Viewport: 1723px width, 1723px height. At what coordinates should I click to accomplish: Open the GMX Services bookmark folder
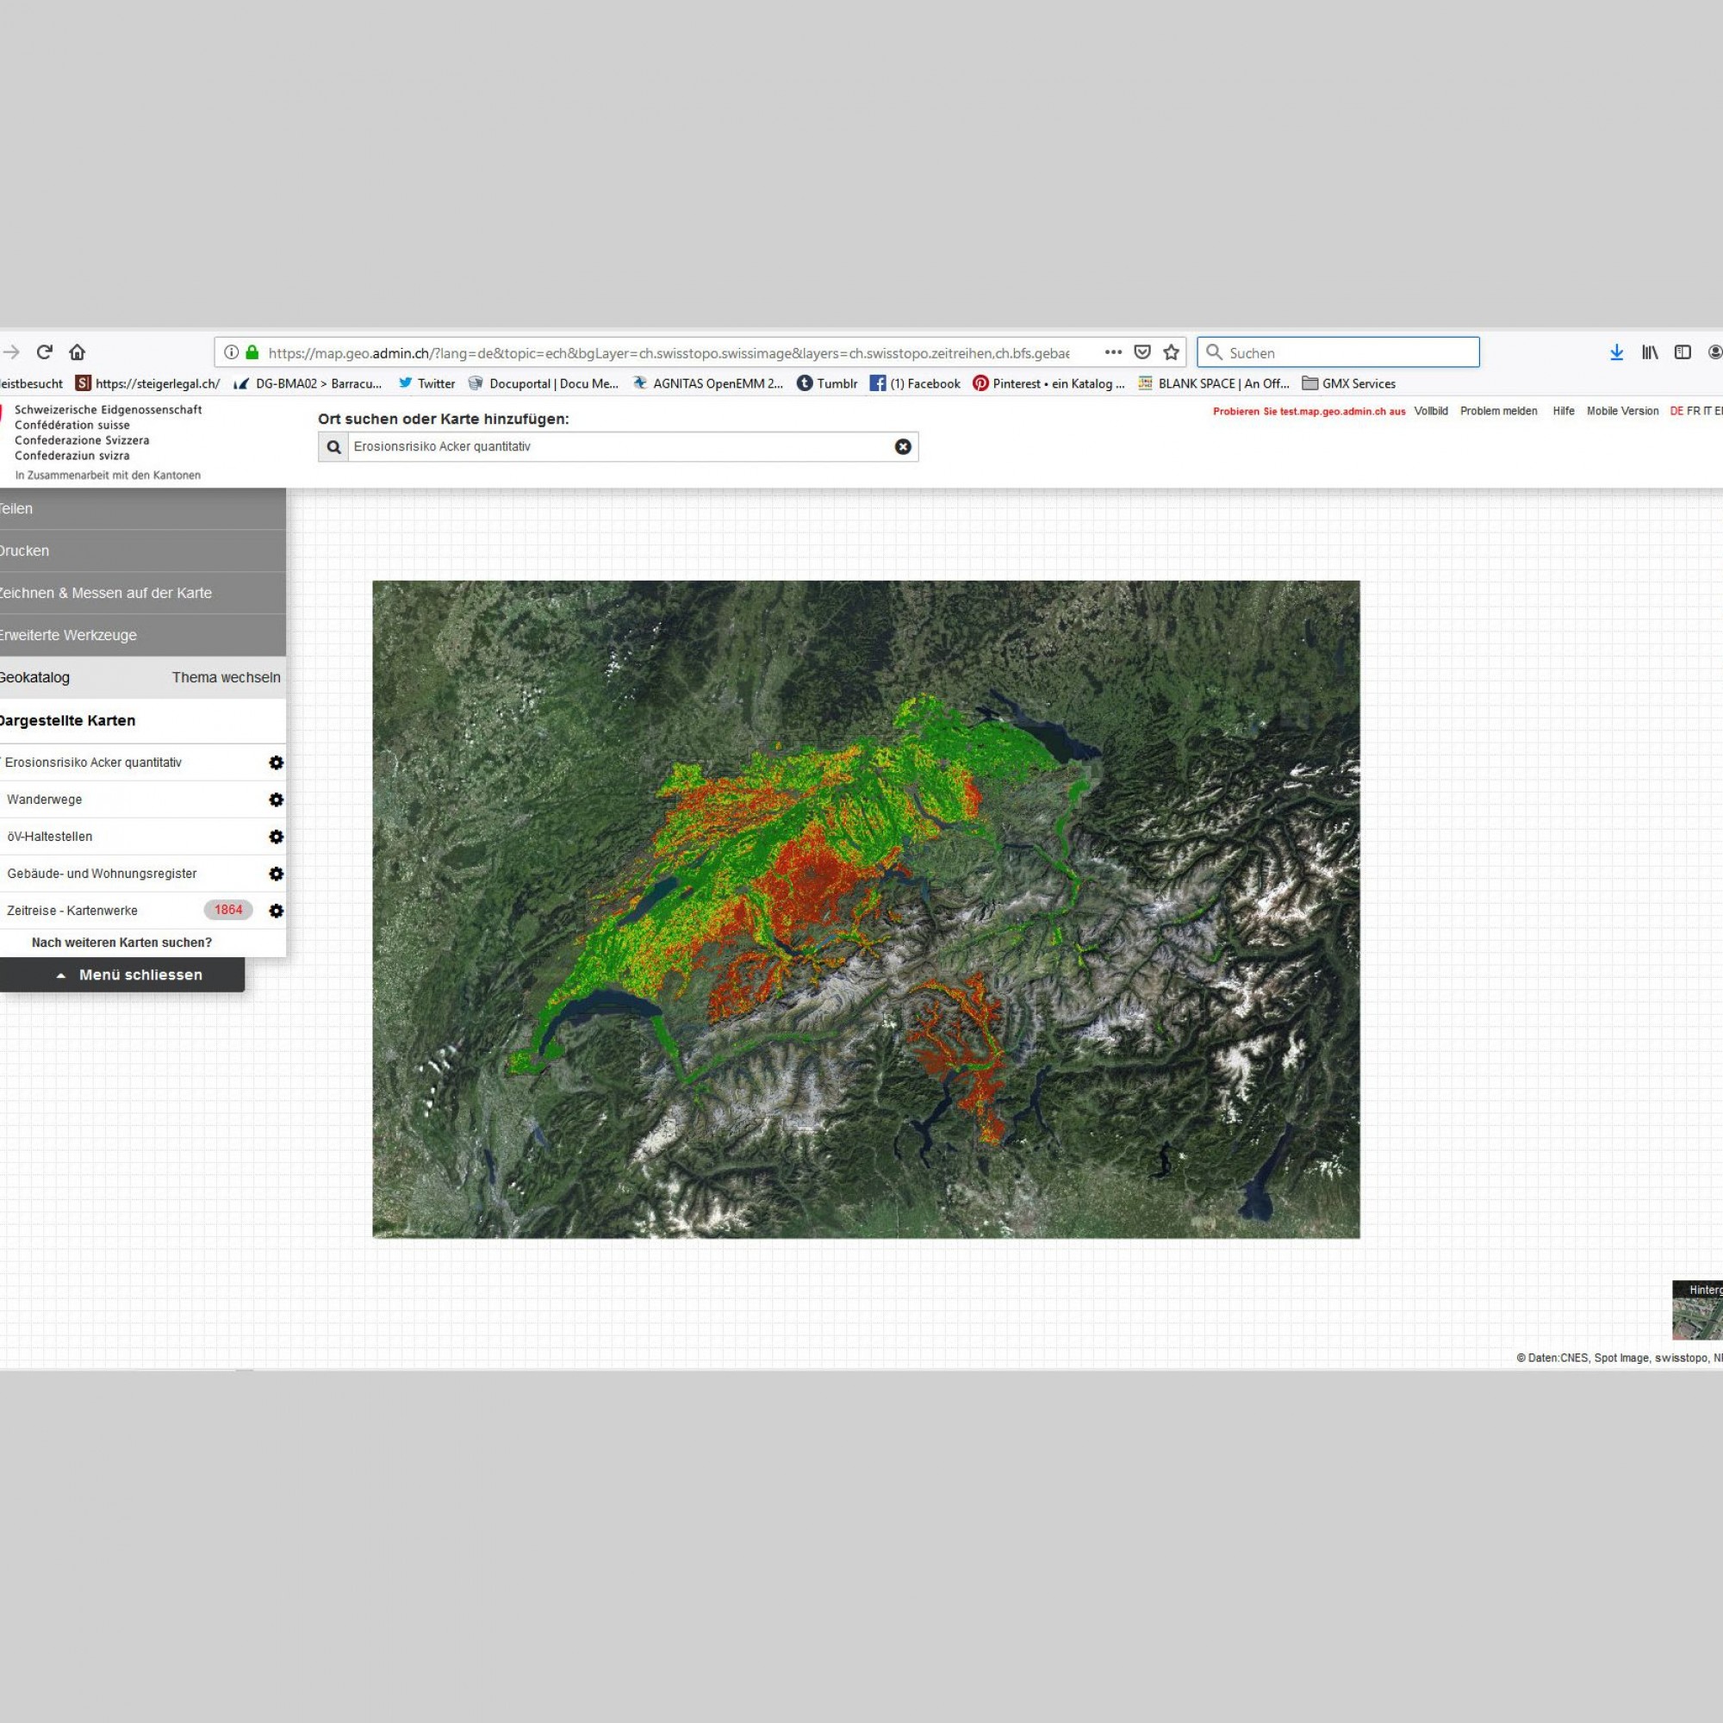tap(1348, 383)
